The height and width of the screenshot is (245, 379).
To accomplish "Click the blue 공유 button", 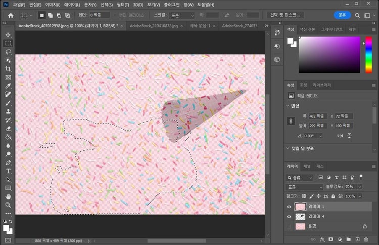I will 342,15.
